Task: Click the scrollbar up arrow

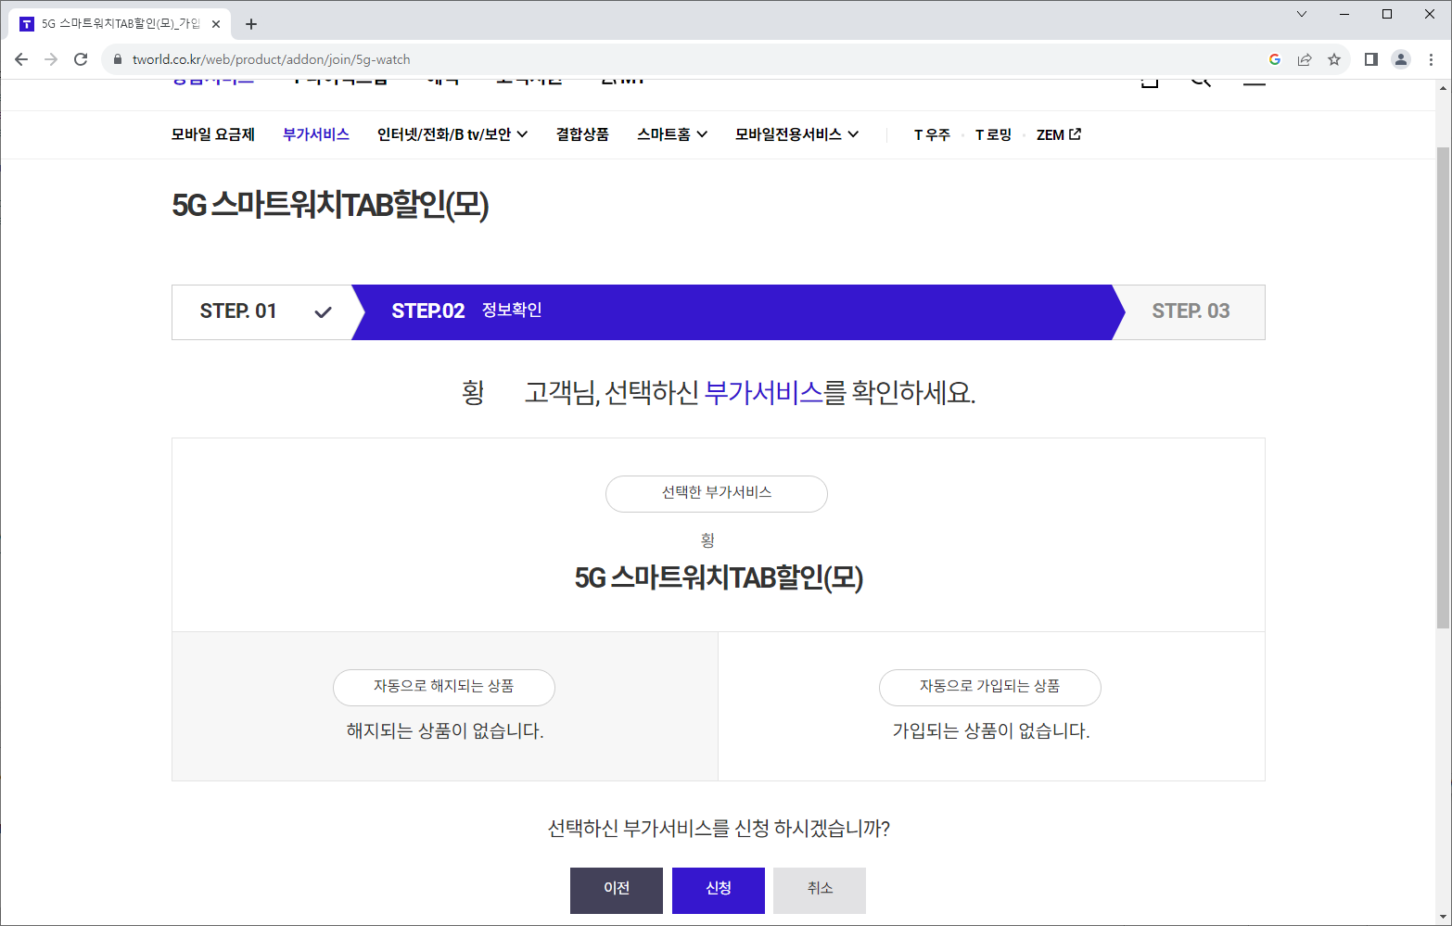Action: click(1443, 88)
